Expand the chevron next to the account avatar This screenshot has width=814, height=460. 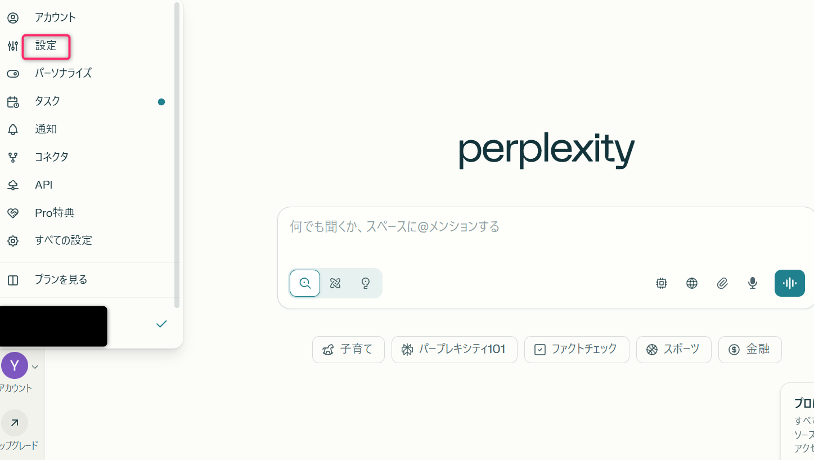pyautogui.click(x=34, y=366)
